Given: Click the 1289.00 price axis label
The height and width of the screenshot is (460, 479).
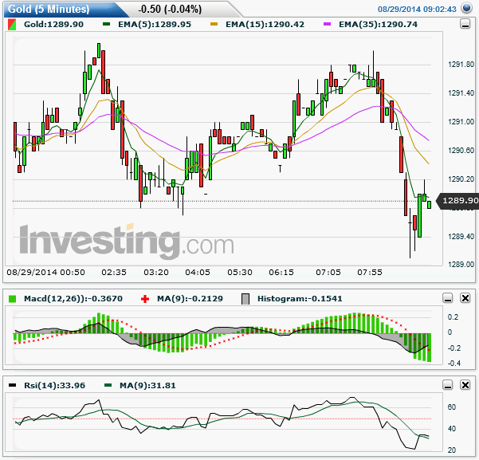Looking at the screenshot, I should click(461, 265).
